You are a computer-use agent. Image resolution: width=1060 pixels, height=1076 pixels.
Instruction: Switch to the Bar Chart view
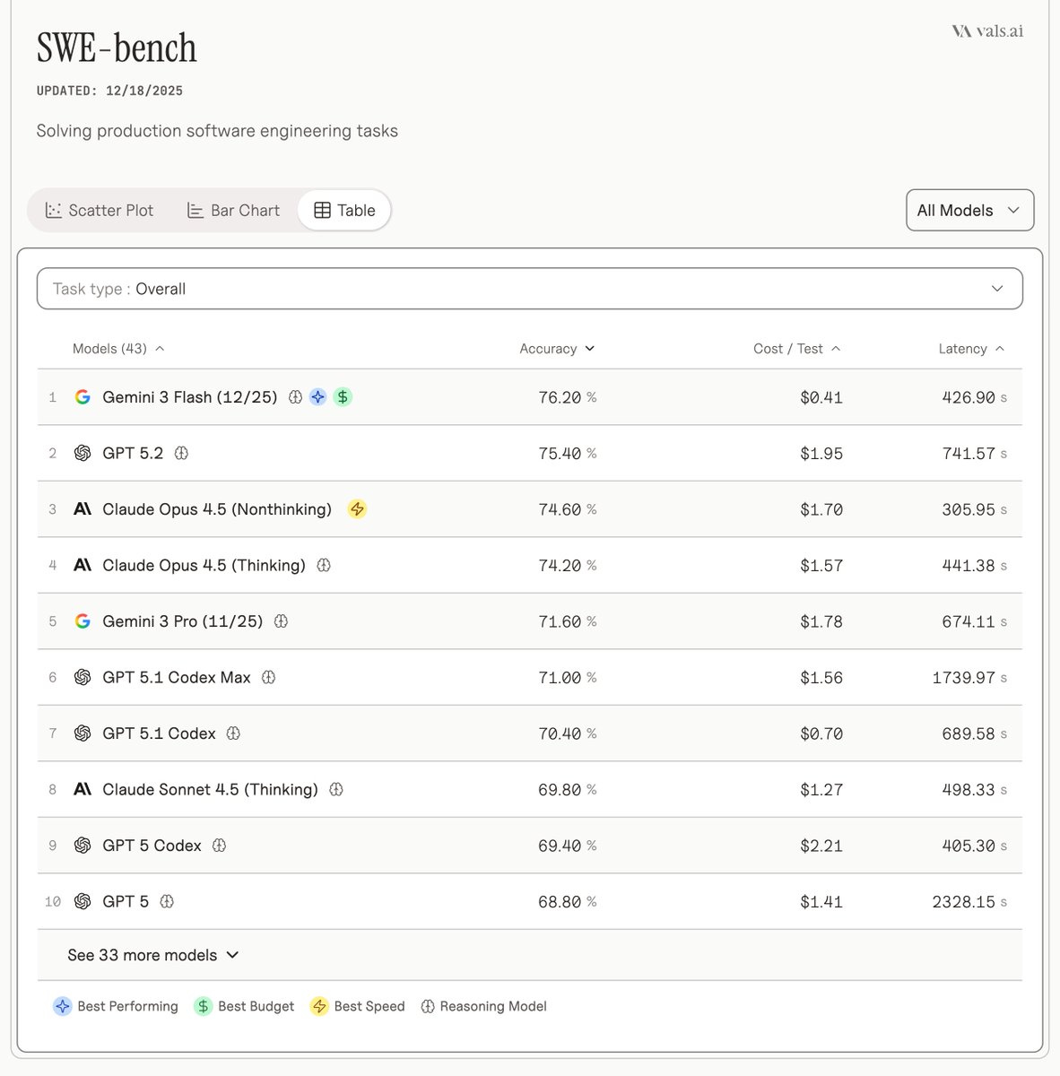[233, 211]
